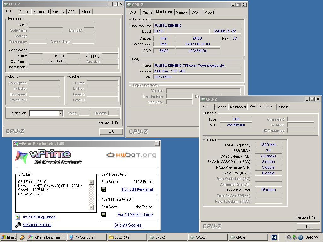Screen dimensions: 323x242
Task: Select Memory tab in middle CPU-Z window
Action: (x=182, y=12)
